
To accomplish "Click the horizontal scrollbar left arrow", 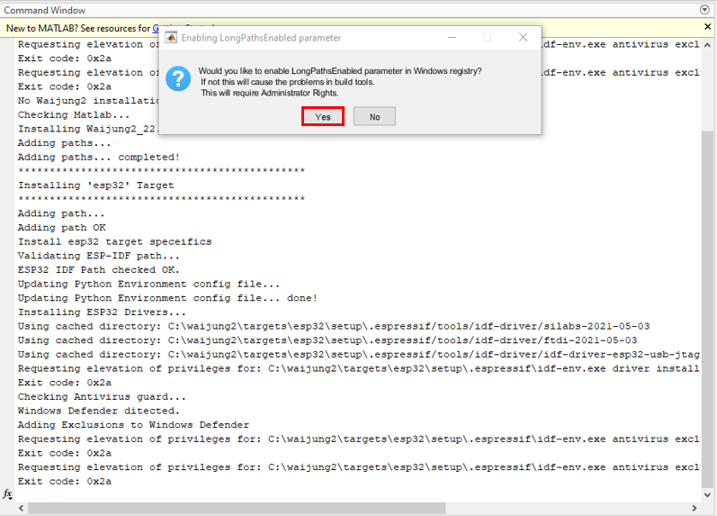I will (21, 508).
